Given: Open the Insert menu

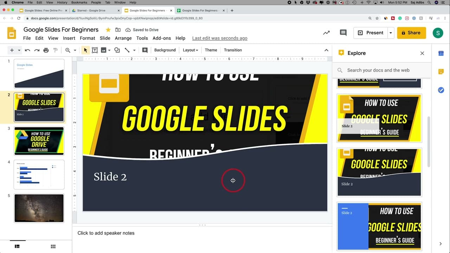Looking at the screenshot, I should (x=69, y=38).
